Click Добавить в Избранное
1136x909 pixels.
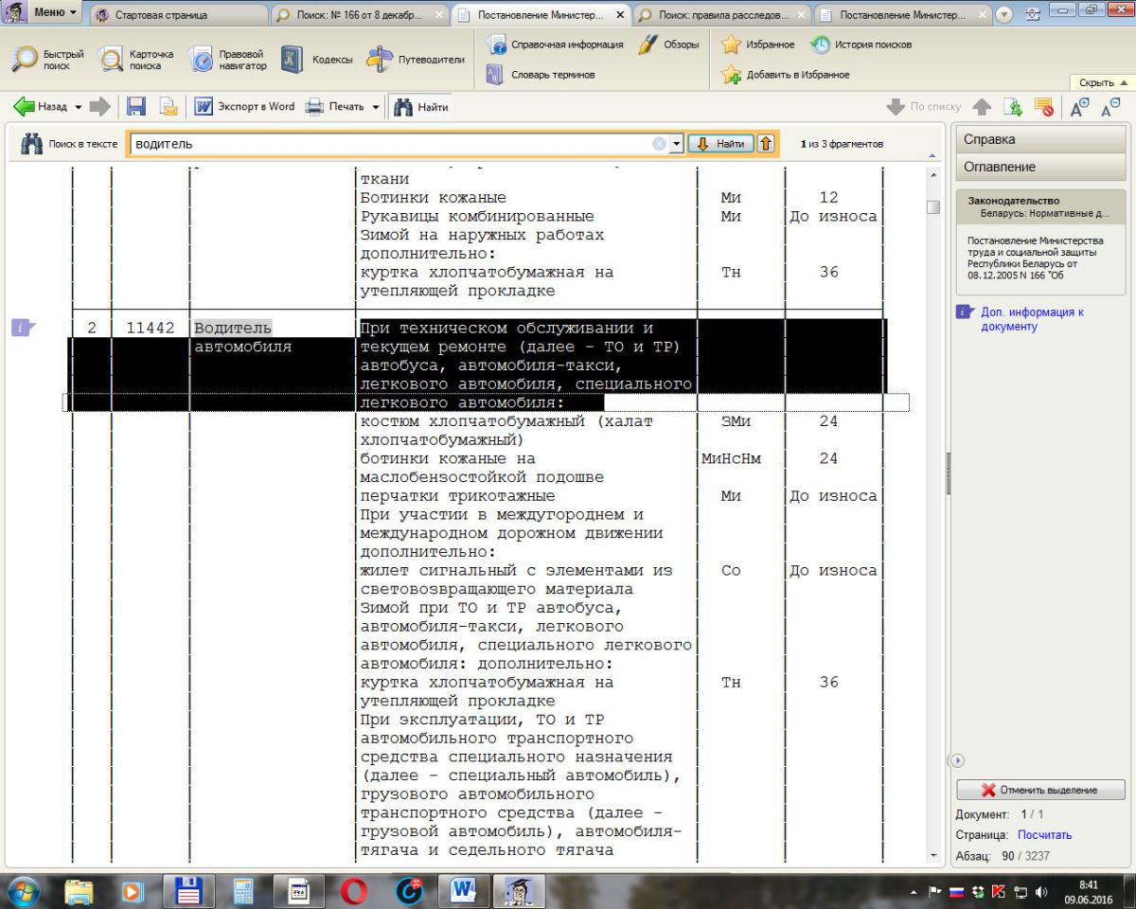click(x=785, y=75)
